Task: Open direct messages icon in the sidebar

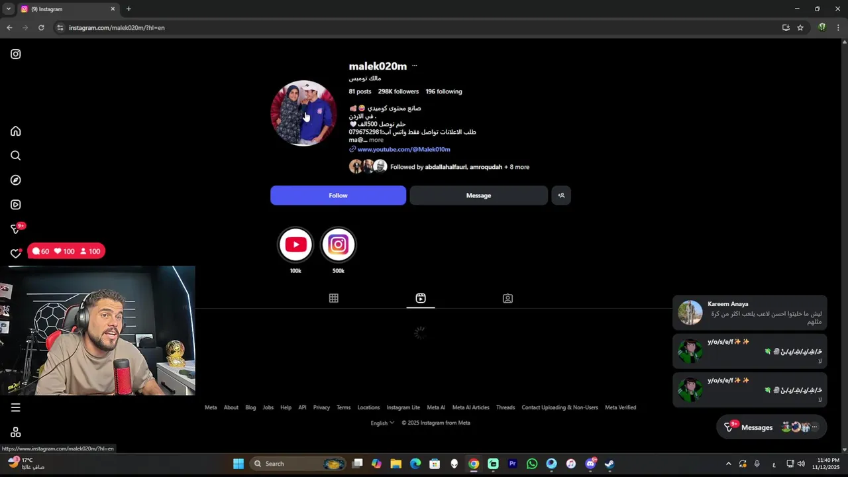Action: point(16,229)
